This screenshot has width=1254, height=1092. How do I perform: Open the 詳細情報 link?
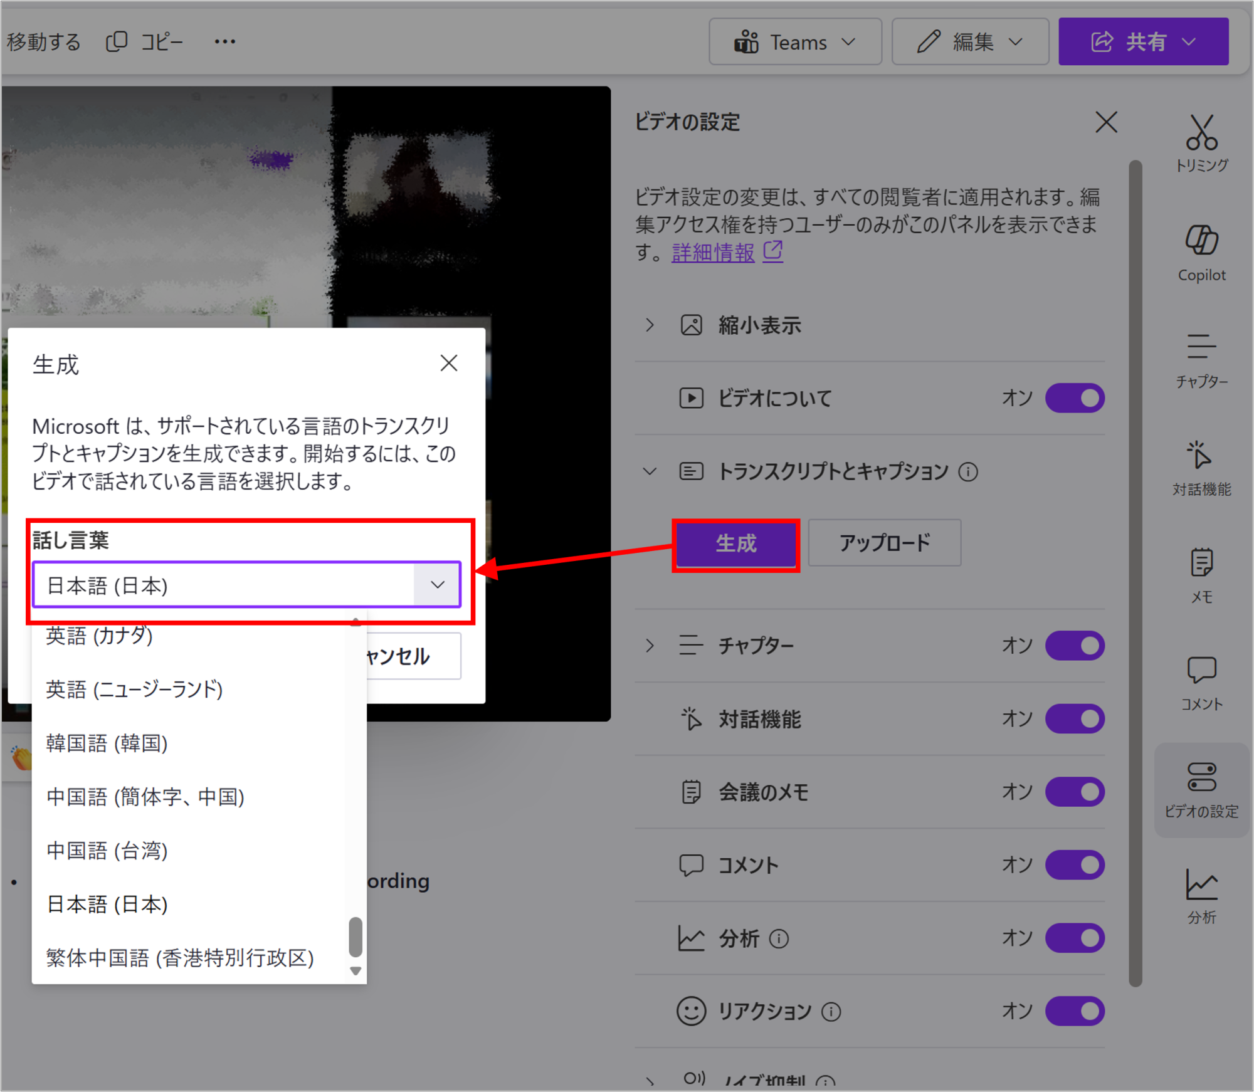click(713, 253)
